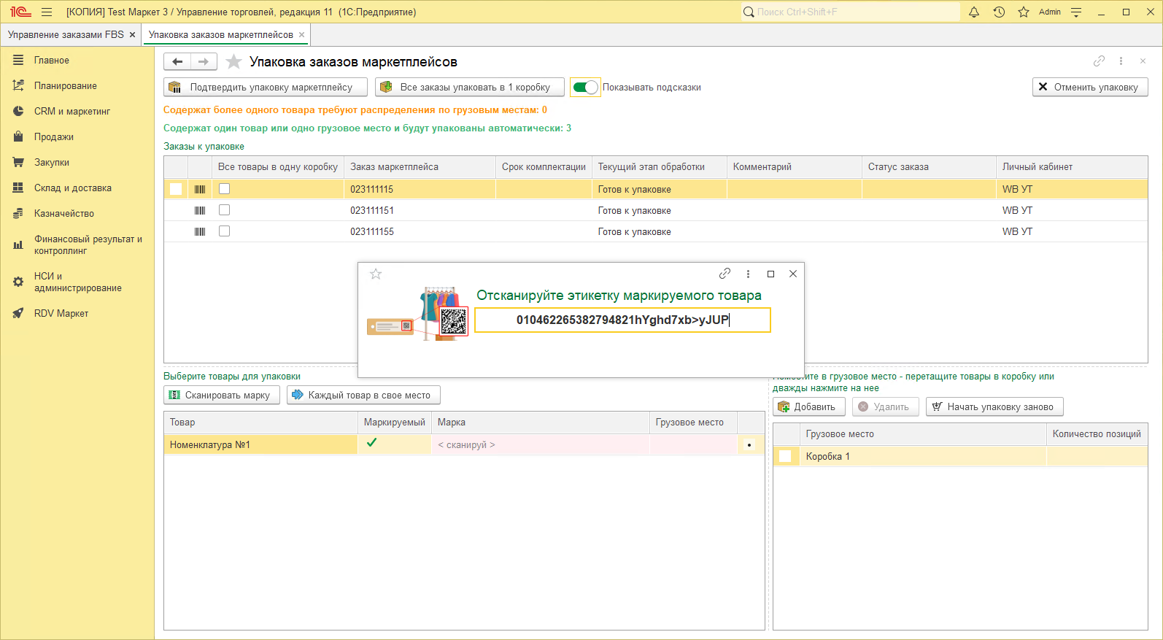Click the favorites star in title bar
The height and width of the screenshot is (640, 1163).
coord(1024,12)
